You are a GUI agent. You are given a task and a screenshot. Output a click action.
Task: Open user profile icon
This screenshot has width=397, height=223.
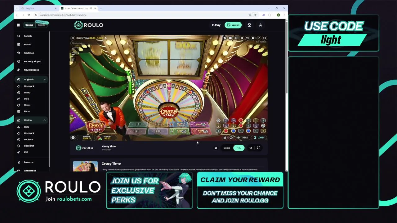(x=260, y=25)
